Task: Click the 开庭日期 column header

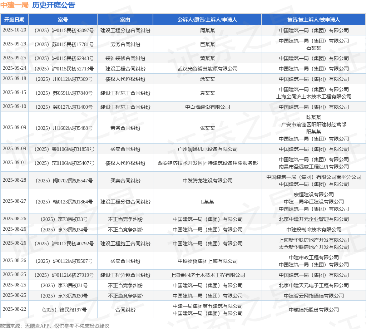Action: [14, 20]
